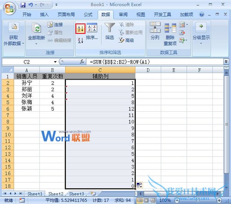Select the 审阅 ribbon tab
The image size is (231, 204).
click(123, 15)
